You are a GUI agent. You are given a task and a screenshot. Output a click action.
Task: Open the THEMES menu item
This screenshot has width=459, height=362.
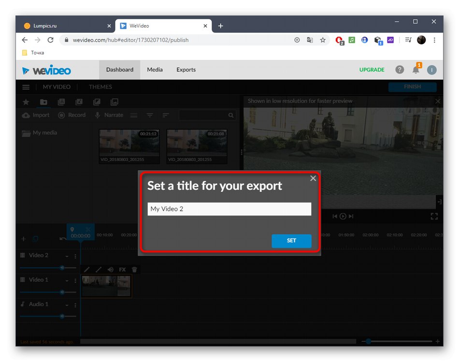(100, 87)
